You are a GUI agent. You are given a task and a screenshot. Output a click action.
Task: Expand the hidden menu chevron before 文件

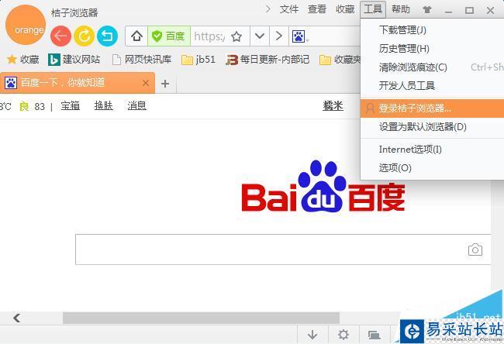[268, 9]
